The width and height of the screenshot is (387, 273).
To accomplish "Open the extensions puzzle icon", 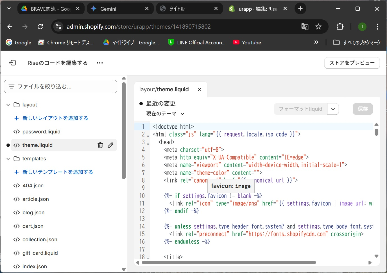I will pyautogui.click(x=340, y=27).
